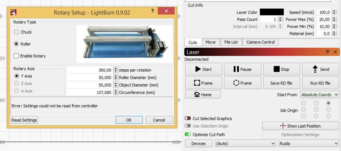
Task: Toggle Cut Selected Graphics switch
Action: click(188, 118)
